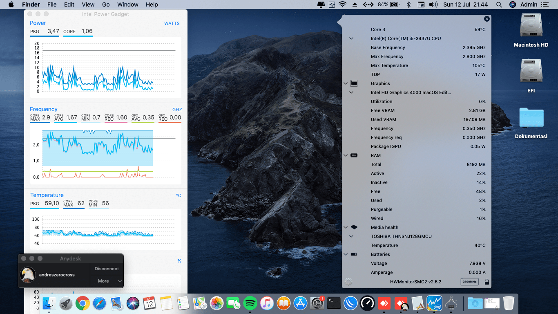Click the HWMonitor graph icon in menu bar
Screen dimensions: 558x314
[x=332, y=4]
